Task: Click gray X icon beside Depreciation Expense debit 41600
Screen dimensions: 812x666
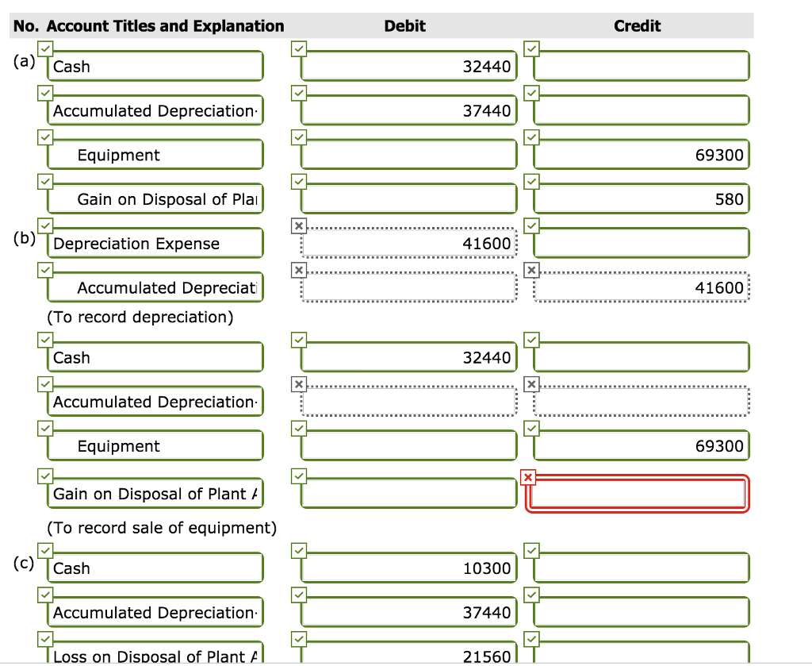Action: click(x=297, y=226)
